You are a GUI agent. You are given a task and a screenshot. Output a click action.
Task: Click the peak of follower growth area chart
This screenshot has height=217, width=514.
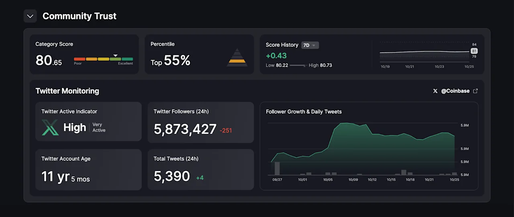(345, 123)
